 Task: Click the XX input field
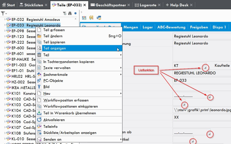click(x=202, y=117)
